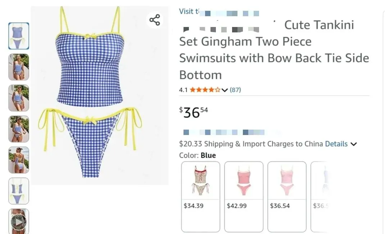Select the pink color option at $42.99

244,196
